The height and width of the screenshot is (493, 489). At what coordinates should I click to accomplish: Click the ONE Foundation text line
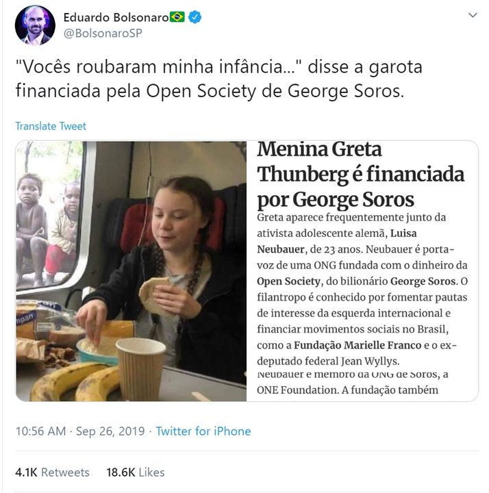pos(347,390)
